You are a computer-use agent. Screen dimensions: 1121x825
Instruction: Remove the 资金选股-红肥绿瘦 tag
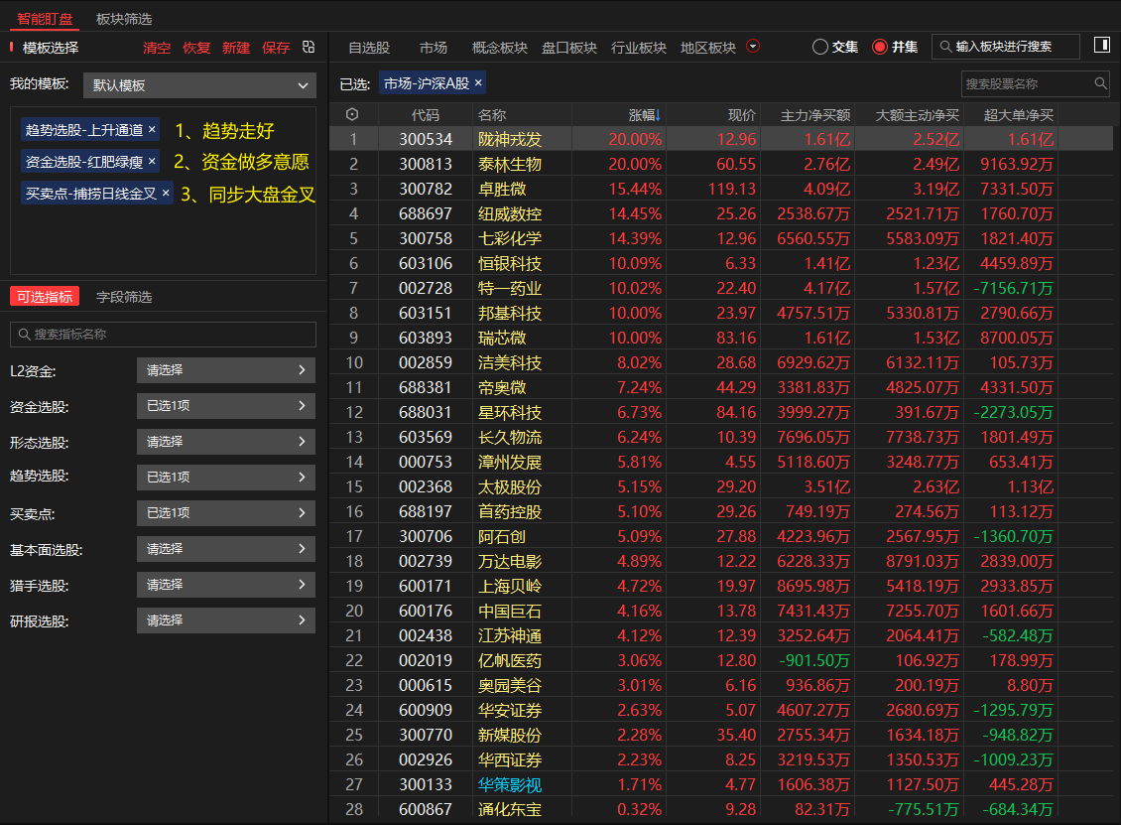152,162
